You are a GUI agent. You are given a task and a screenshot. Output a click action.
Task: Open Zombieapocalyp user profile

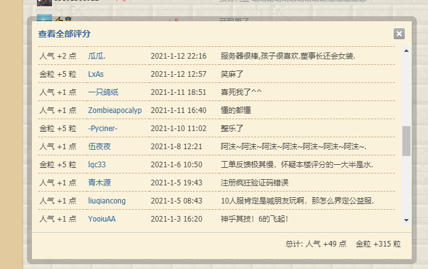[115, 110]
